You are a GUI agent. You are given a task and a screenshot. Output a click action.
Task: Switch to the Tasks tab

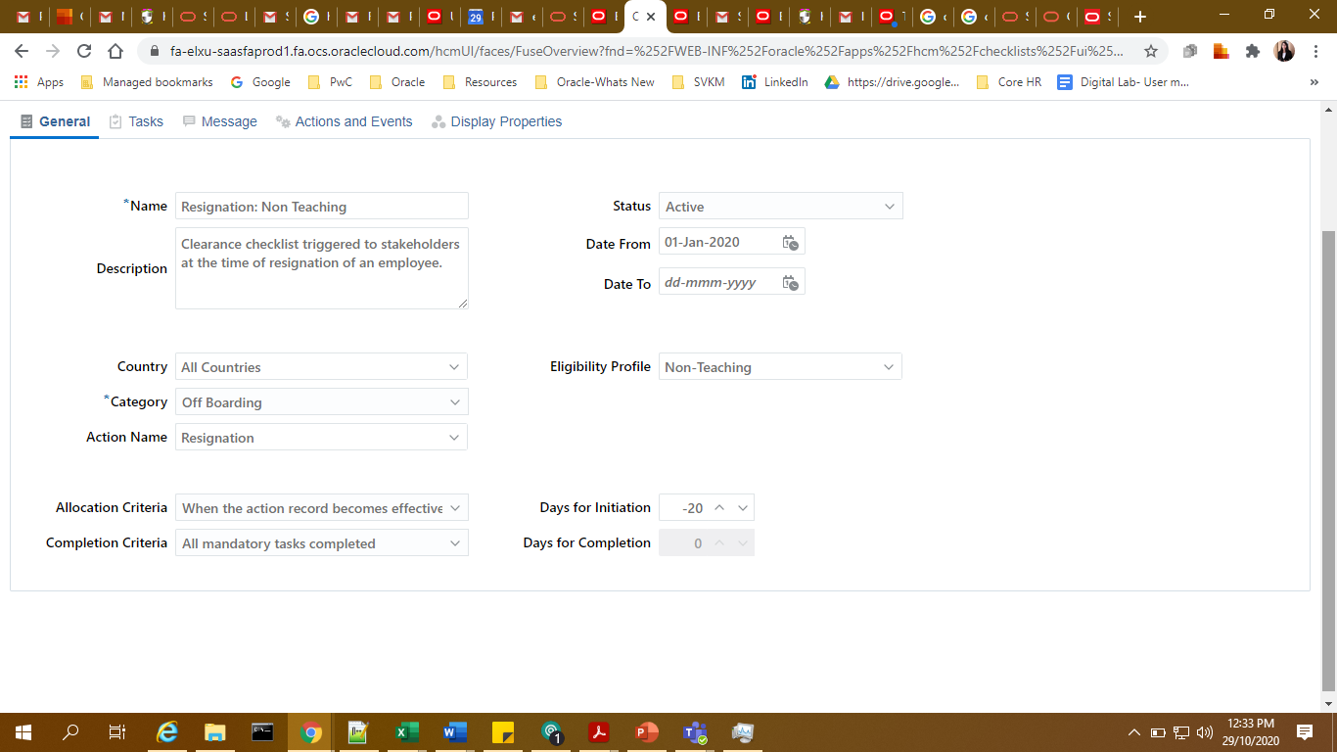136,120
